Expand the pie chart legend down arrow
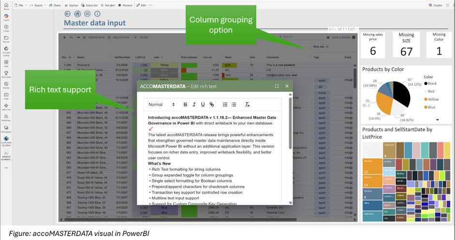The height and width of the screenshot is (240, 455). (437, 120)
